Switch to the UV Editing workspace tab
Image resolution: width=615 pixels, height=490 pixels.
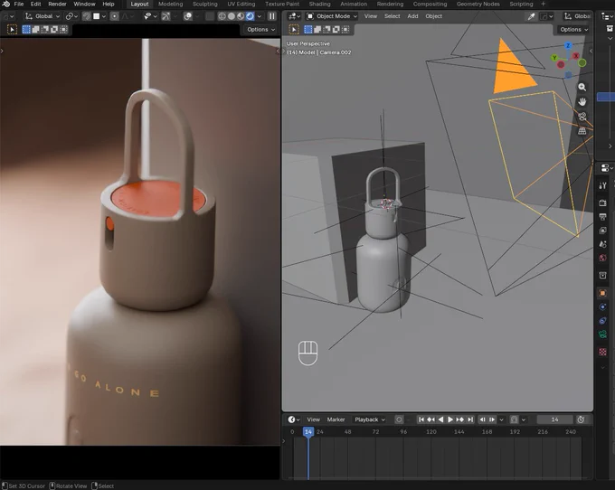241,4
